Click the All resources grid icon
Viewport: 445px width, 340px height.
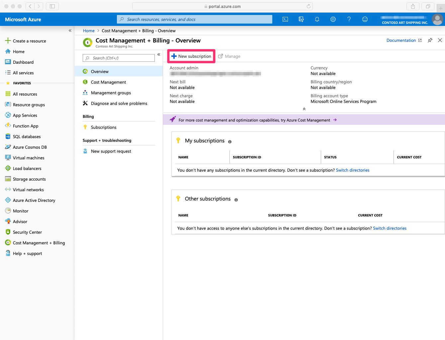(8, 94)
